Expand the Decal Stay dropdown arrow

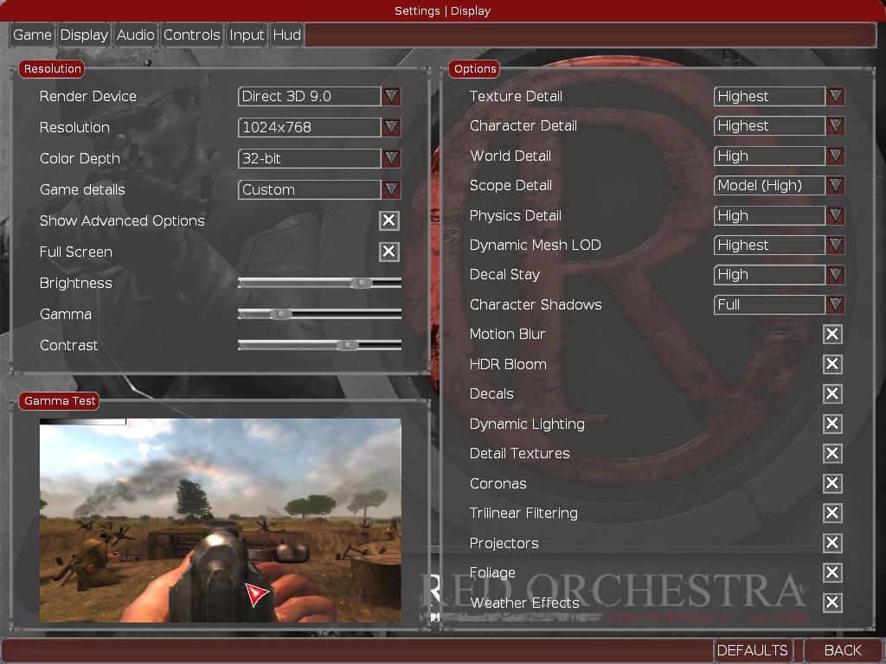tap(835, 274)
